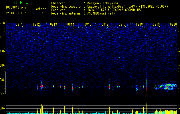This screenshot has height=114, width=180.
Task: Click the long echo cloud near 0820
Action: point(167,86)
